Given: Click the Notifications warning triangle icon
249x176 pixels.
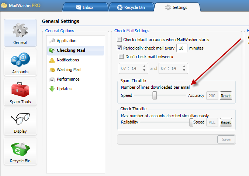Looking at the screenshot, I should [52, 60].
